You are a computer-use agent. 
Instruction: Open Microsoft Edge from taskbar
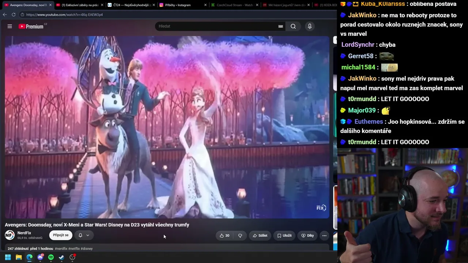click(29, 257)
